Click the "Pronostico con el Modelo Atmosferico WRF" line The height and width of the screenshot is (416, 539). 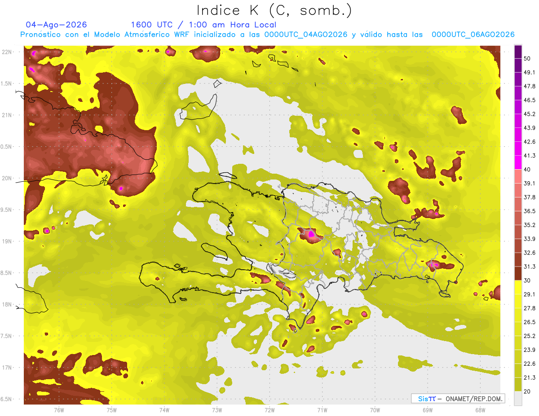(267, 35)
